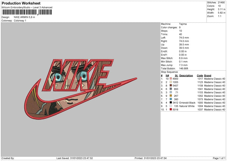Click the Brand column header

pyautogui.click(x=208, y=76)
